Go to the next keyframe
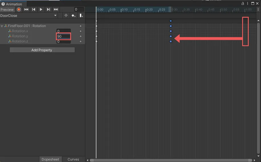 (x=48, y=9)
